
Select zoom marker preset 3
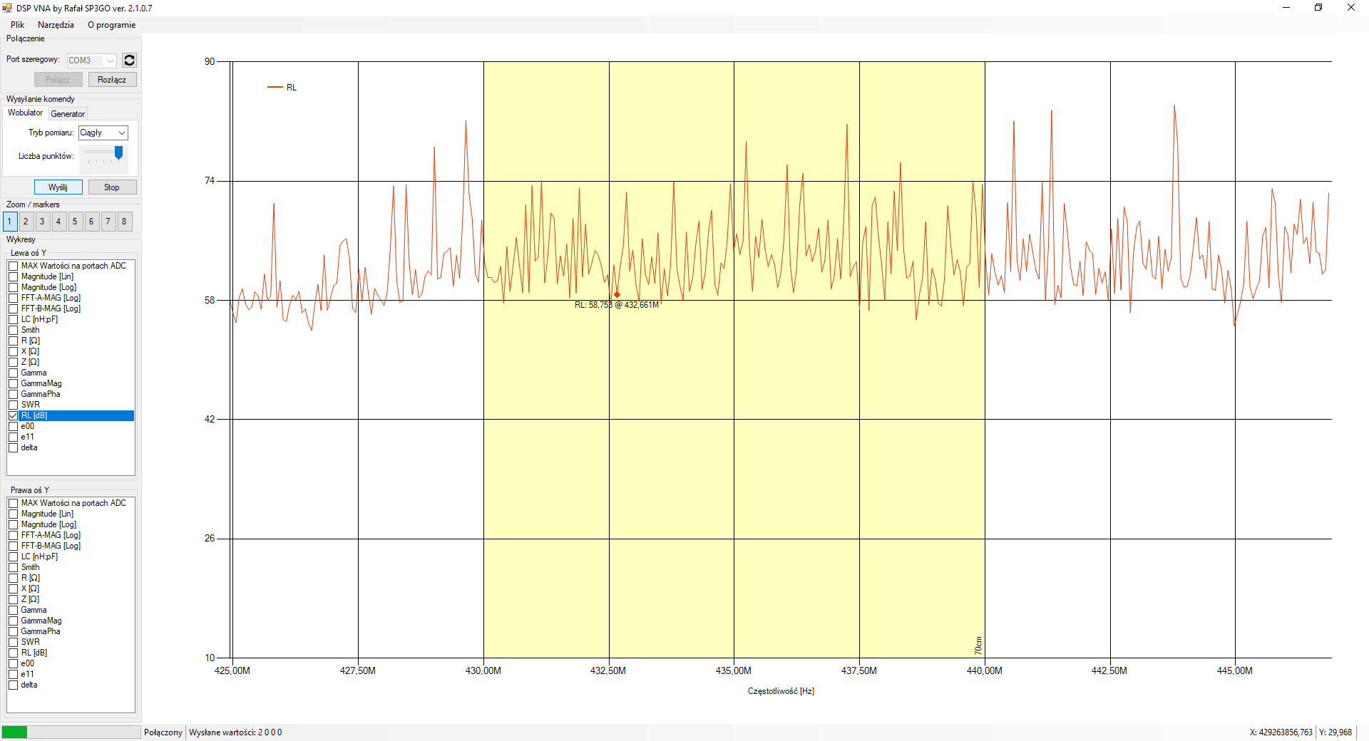click(x=42, y=222)
